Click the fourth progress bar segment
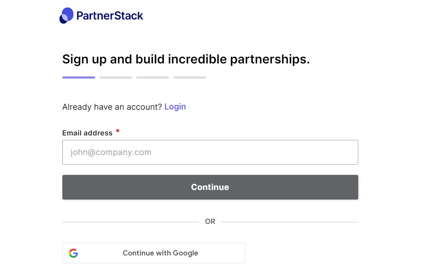Viewport: 436px width, 275px height. pyautogui.click(x=189, y=77)
